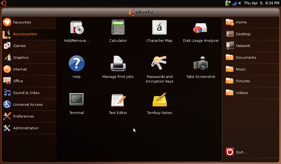
Task: Click the Quit power button
Action: [230, 152]
